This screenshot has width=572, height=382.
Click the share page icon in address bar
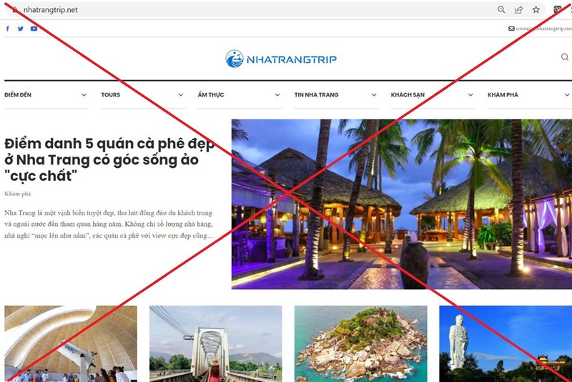tap(518, 10)
